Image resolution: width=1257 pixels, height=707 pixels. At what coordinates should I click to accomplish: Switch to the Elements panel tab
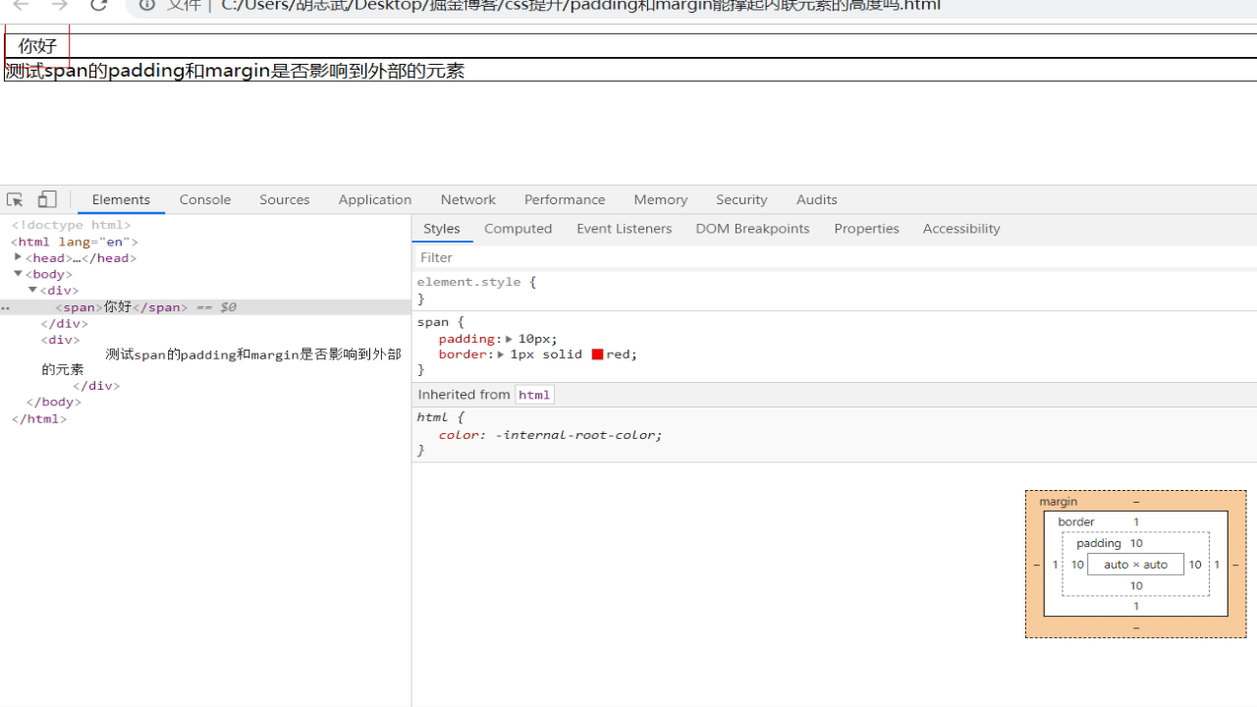coord(121,199)
